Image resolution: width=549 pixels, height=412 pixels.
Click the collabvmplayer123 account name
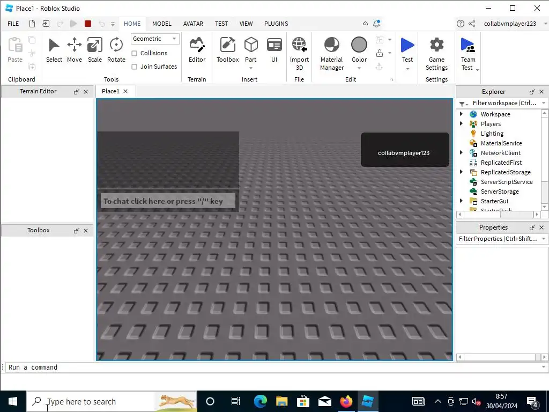pyautogui.click(x=510, y=24)
